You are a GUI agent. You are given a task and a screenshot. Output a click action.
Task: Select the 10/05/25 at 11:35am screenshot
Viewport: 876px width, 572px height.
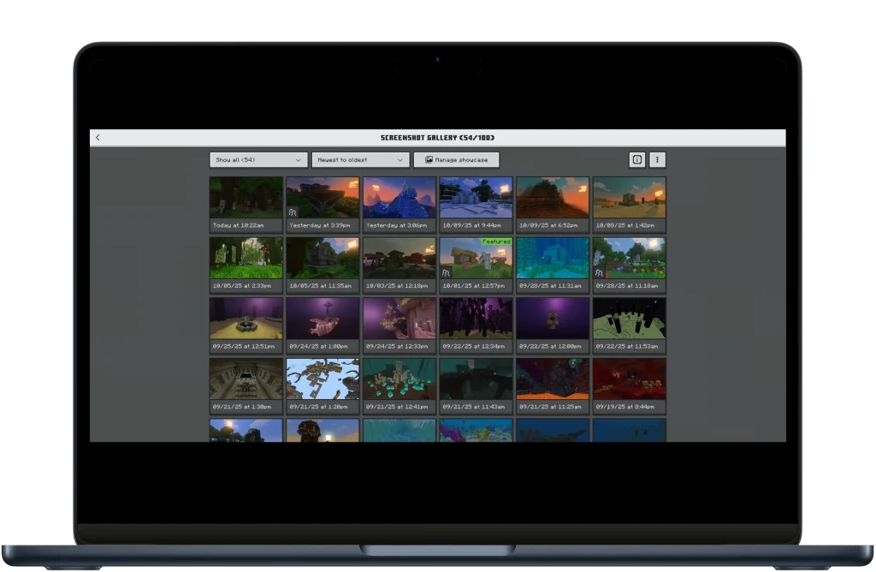click(x=323, y=265)
